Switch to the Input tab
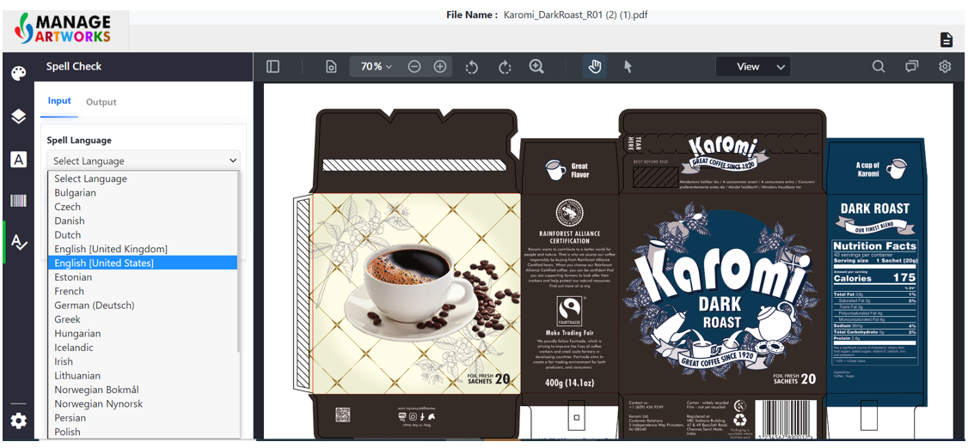 59,101
